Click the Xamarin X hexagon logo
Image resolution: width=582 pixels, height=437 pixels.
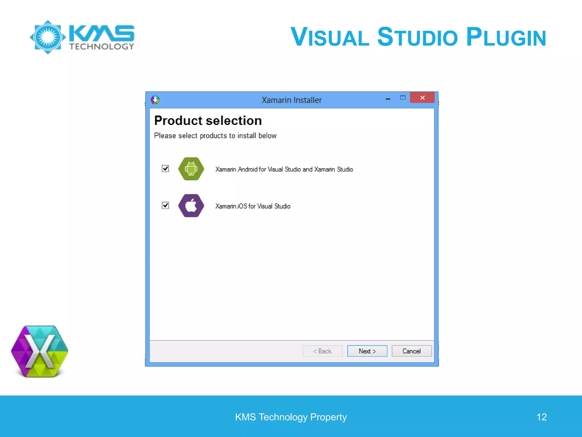pos(40,351)
